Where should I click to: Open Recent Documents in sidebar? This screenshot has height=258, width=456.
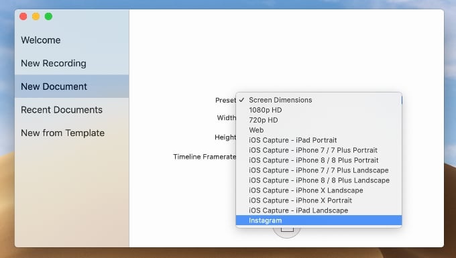click(72, 110)
